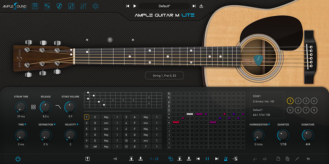Open chord type Maj dropdown for chord 1

pyautogui.click(x=106, y=117)
